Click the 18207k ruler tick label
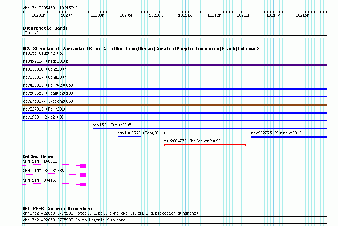338x226 pixels. pos(68,15)
